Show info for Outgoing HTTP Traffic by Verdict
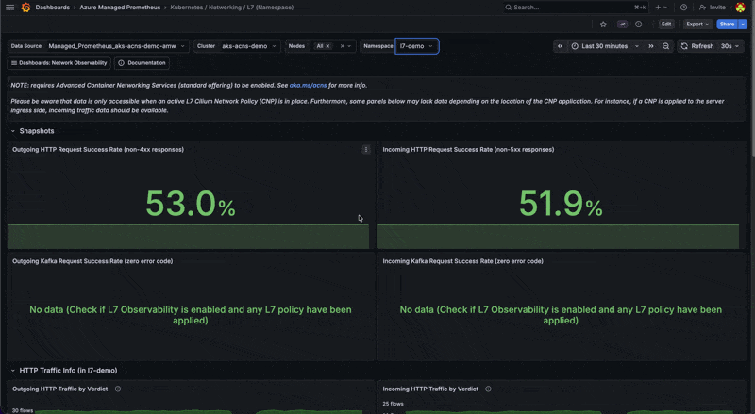This screenshot has width=755, height=414. coord(118,389)
